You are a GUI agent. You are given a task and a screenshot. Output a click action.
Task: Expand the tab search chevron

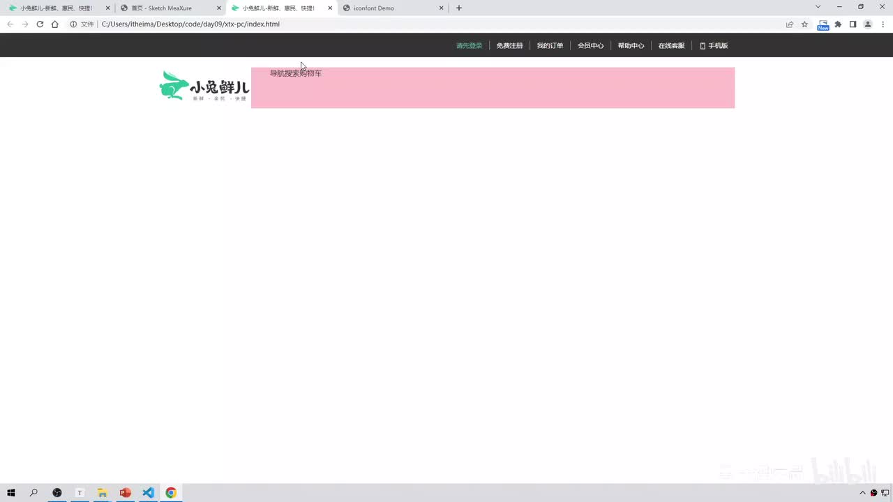pyautogui.click(x=818, y=7)
